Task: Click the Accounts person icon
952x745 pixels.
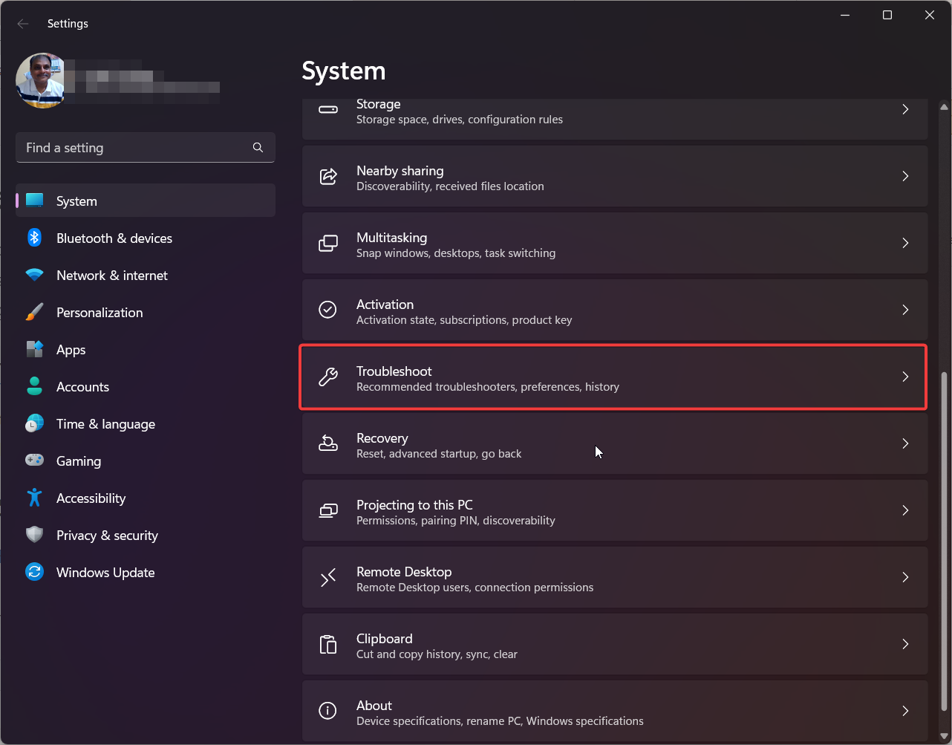Action: pos(35,386)
